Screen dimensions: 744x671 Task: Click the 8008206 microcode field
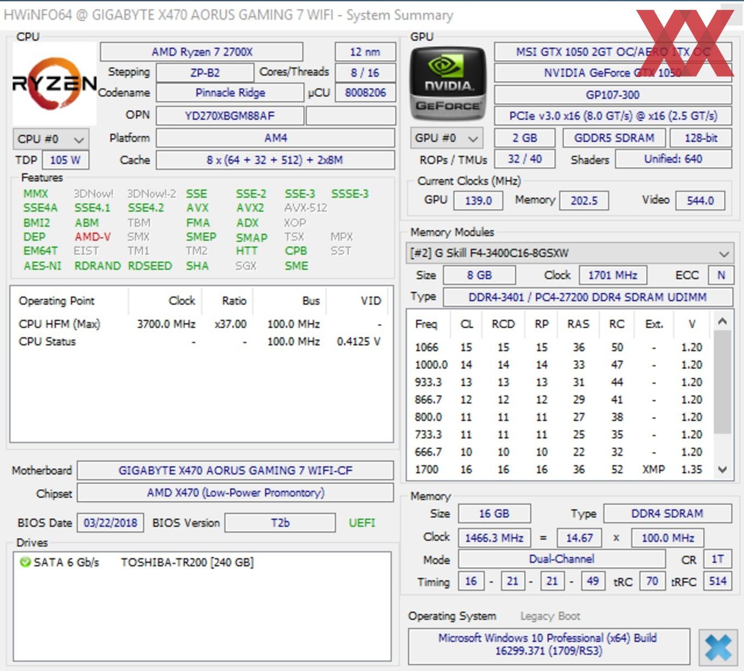pyautogui.click(x=365, y=92)
